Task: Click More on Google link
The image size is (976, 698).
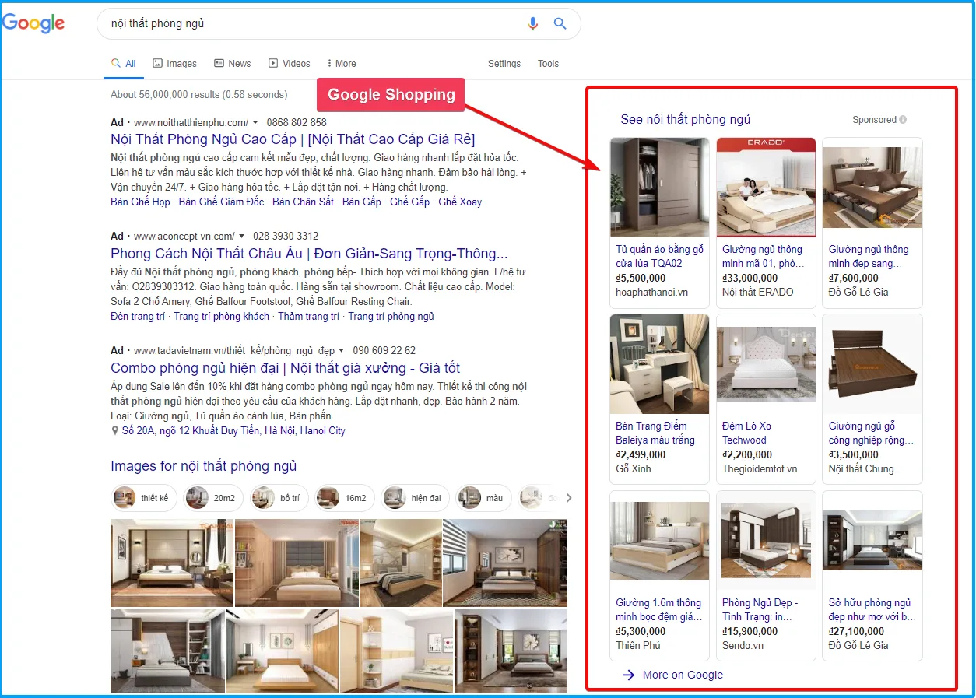Action: (x=683, y=675)
